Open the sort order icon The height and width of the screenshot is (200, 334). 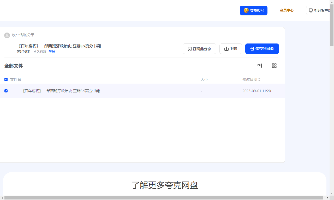coord(260,66)
